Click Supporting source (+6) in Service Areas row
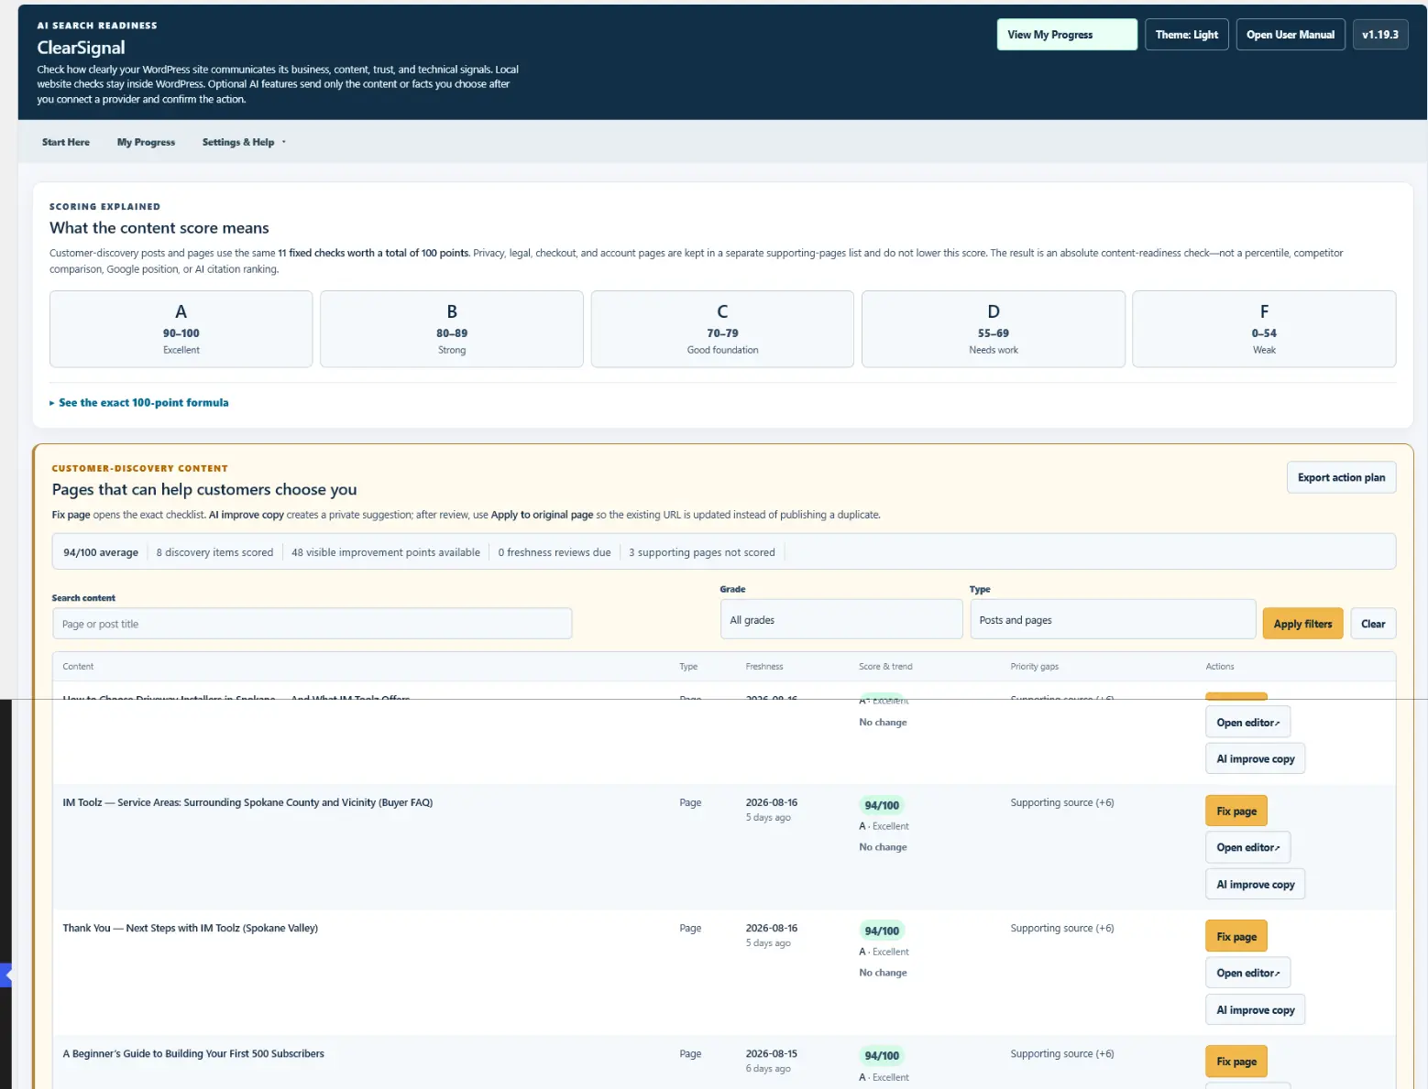This screenshot has width=1428, height=1089. (x=1062, y=802)
